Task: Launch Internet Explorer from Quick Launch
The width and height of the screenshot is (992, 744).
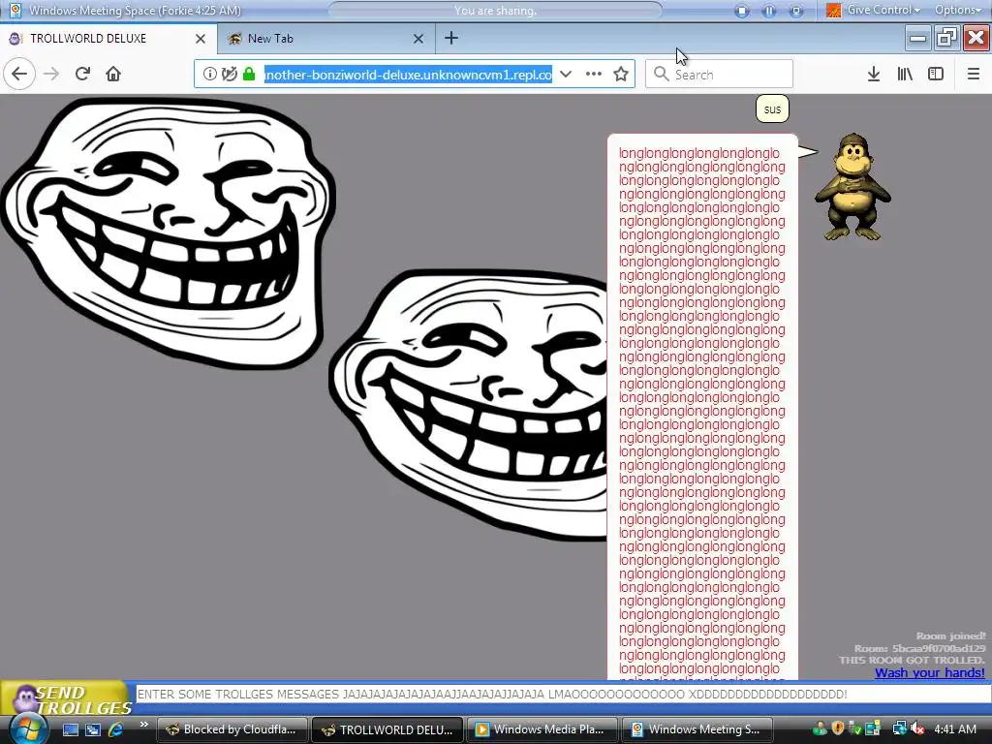Action: [116, 729]
